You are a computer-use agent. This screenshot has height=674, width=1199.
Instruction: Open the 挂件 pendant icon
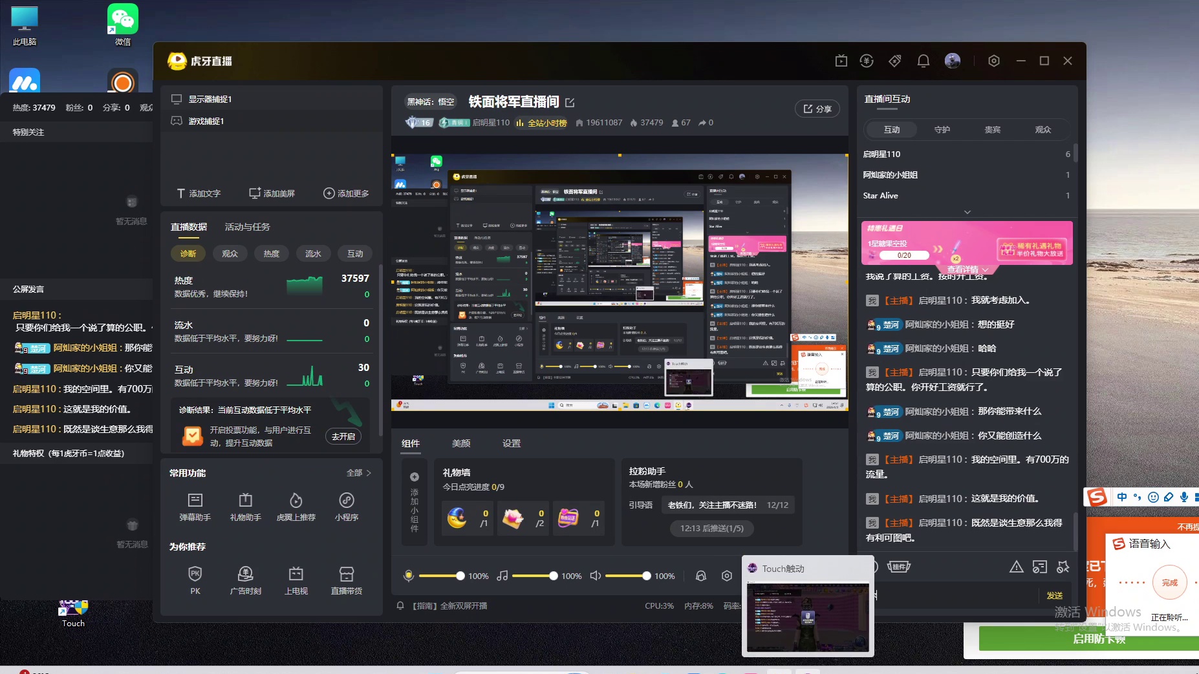898,567
